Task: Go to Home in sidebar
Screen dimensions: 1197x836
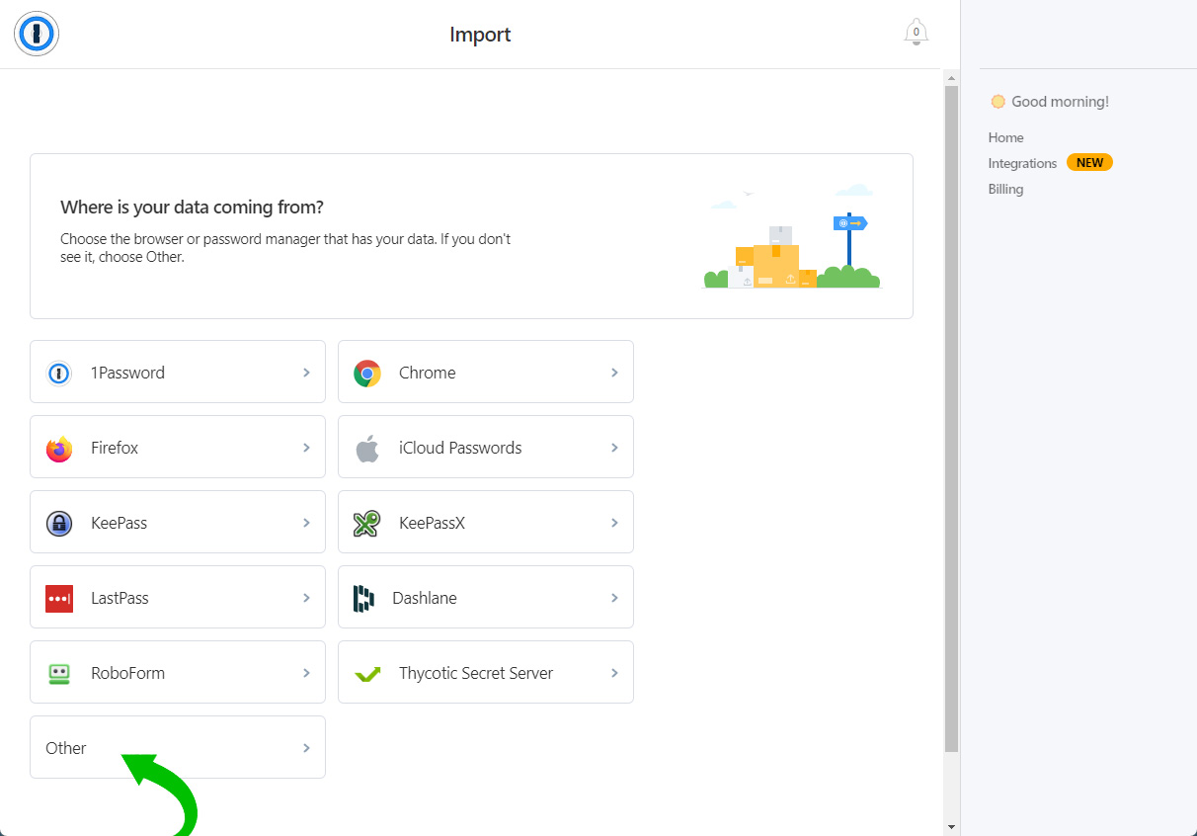Action: [x=1005, y=137]
